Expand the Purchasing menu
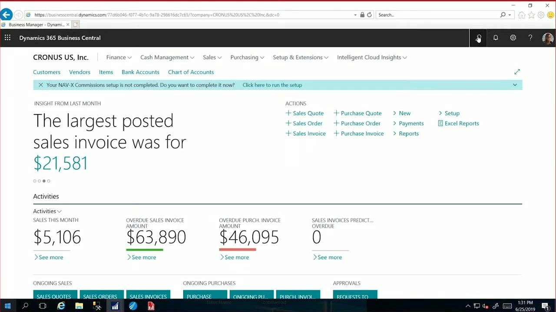This screenshot has height=312, width=556. [247, 57]
